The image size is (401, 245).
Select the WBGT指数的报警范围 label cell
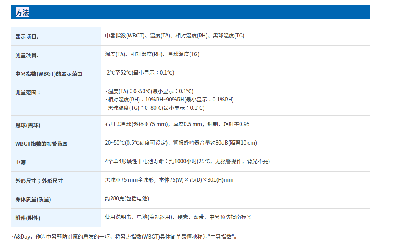point(41,144)
